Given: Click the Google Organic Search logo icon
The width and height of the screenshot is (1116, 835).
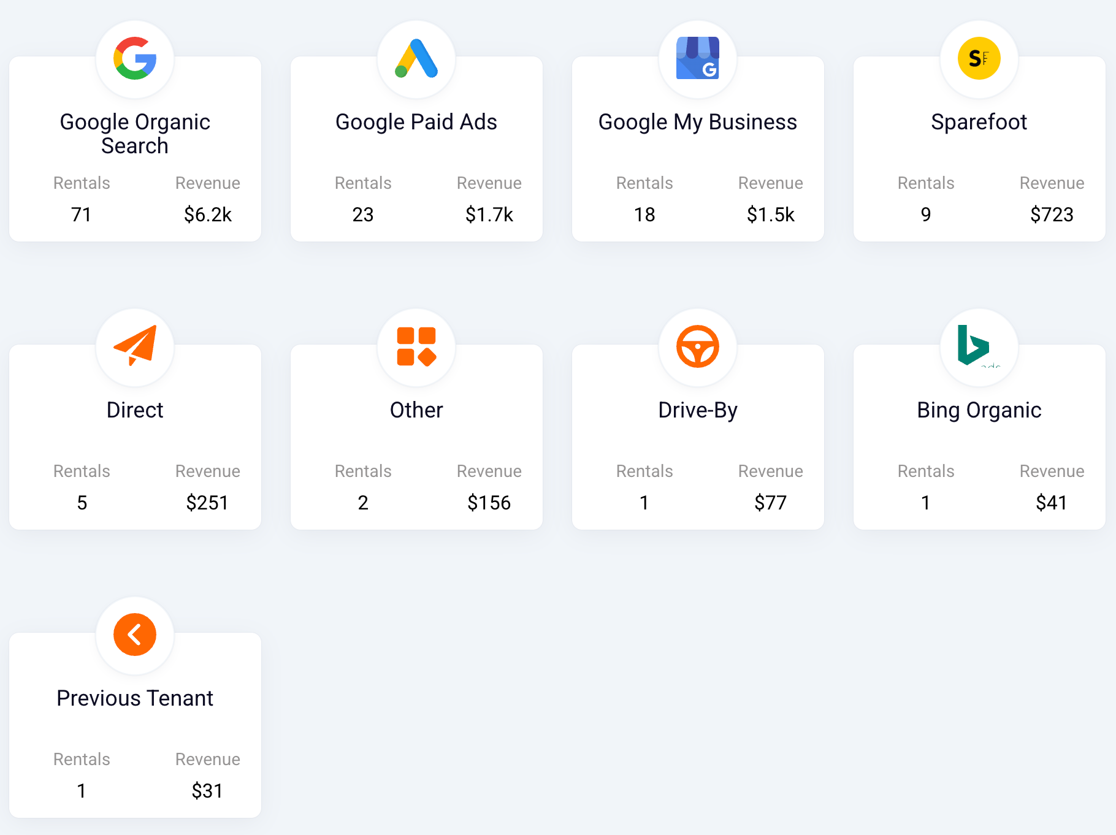Looking at the screenshot, I should click(x=135, y=59).
